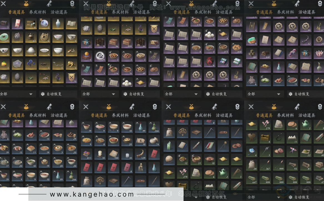
Task: Switch to 养成材料 tab above the jade ring grid
Action: (x=38, y=12)
